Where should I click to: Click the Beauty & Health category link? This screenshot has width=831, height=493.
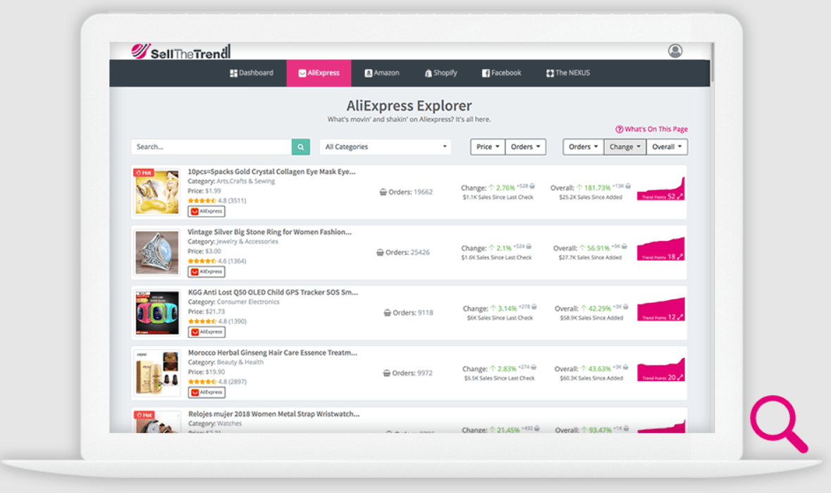tap(240, 362)
